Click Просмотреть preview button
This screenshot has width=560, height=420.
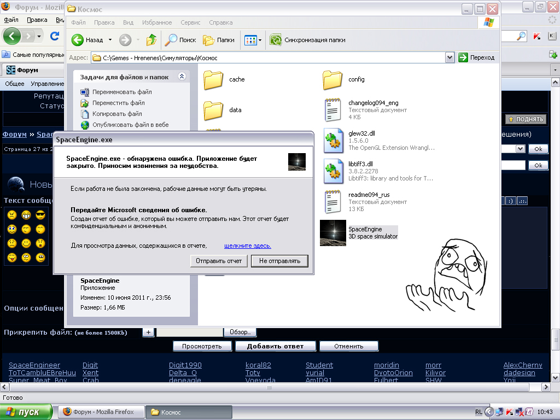(202, 346)
